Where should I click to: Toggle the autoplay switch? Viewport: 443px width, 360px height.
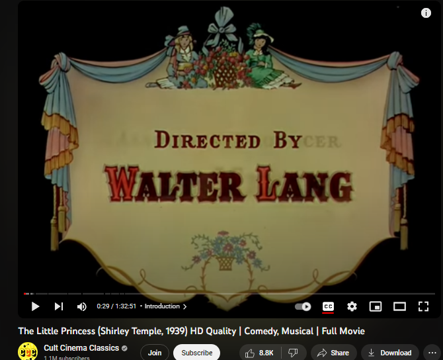click(303, 306)
